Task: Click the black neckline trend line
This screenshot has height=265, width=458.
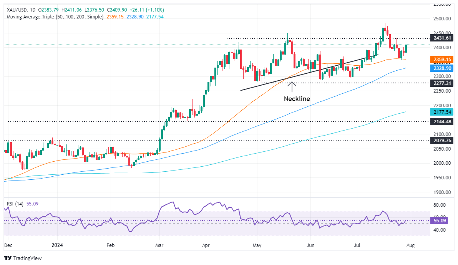Action: pyautogui.click(x=310, y=72)
